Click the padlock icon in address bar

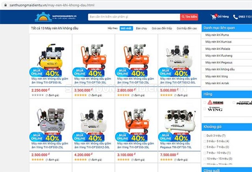(5, 5)
